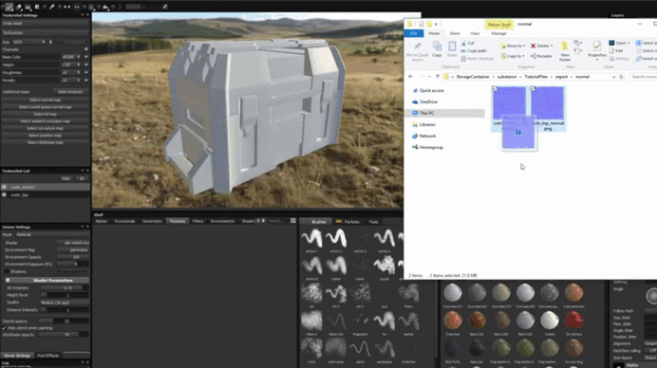Select the Eraser tool in top toolbar
This screenshot has height=368, width=657.
(18, 7)
